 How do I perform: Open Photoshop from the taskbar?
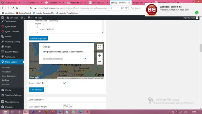pyautogui.click(x=33, y=112)
